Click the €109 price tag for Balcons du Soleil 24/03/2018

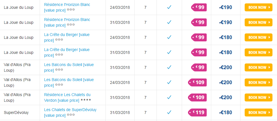tap(197, 82)
